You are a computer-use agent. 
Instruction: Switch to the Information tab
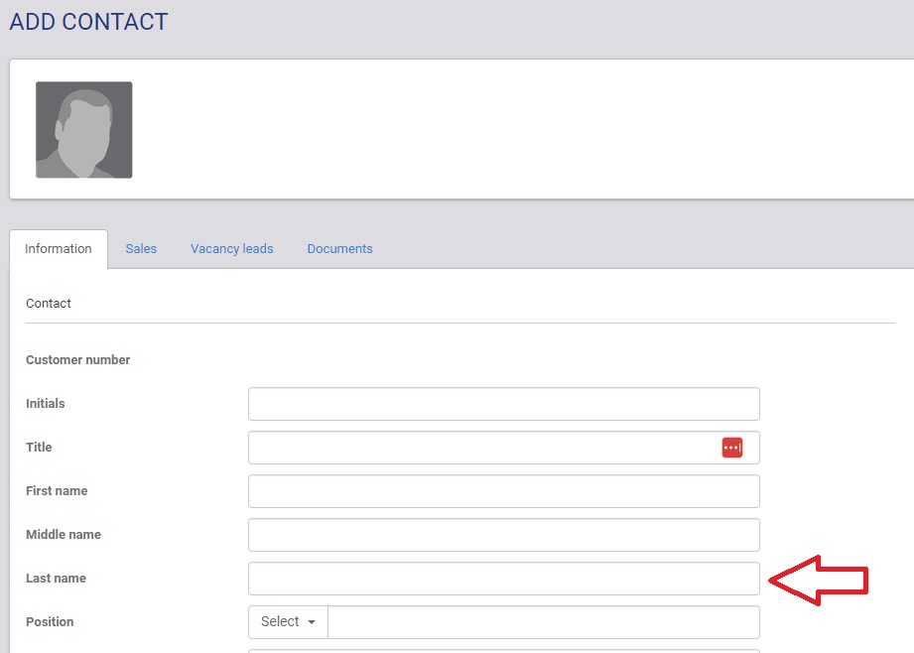tap(59, 249)
